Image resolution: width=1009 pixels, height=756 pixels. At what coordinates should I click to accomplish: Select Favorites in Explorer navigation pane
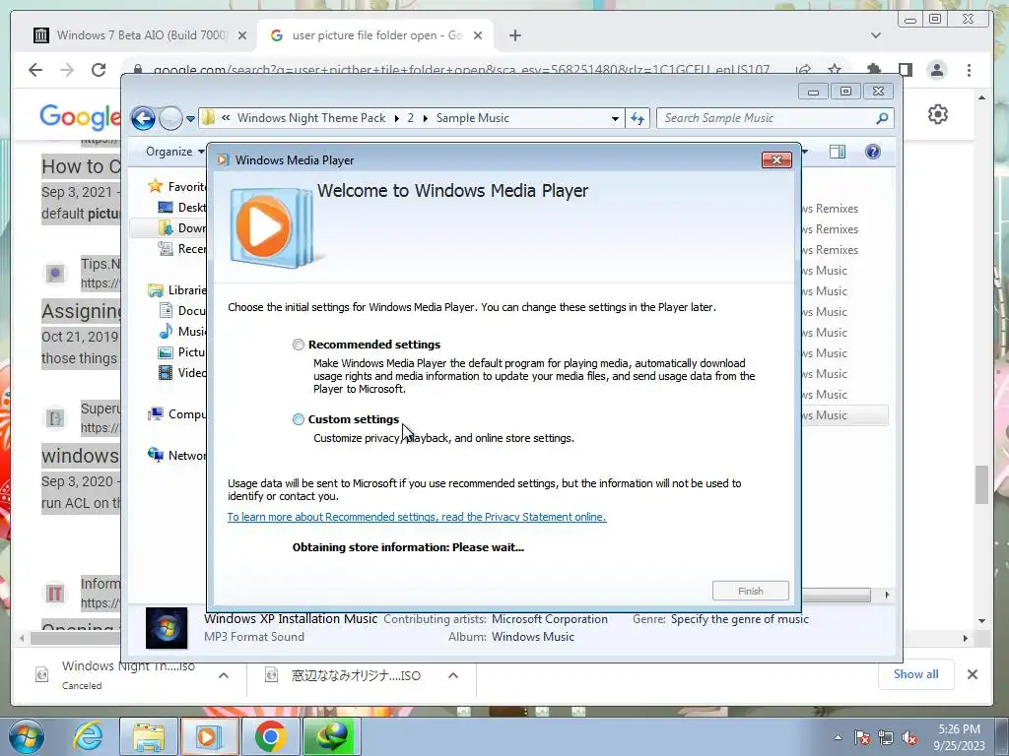(x=177, y=186)
